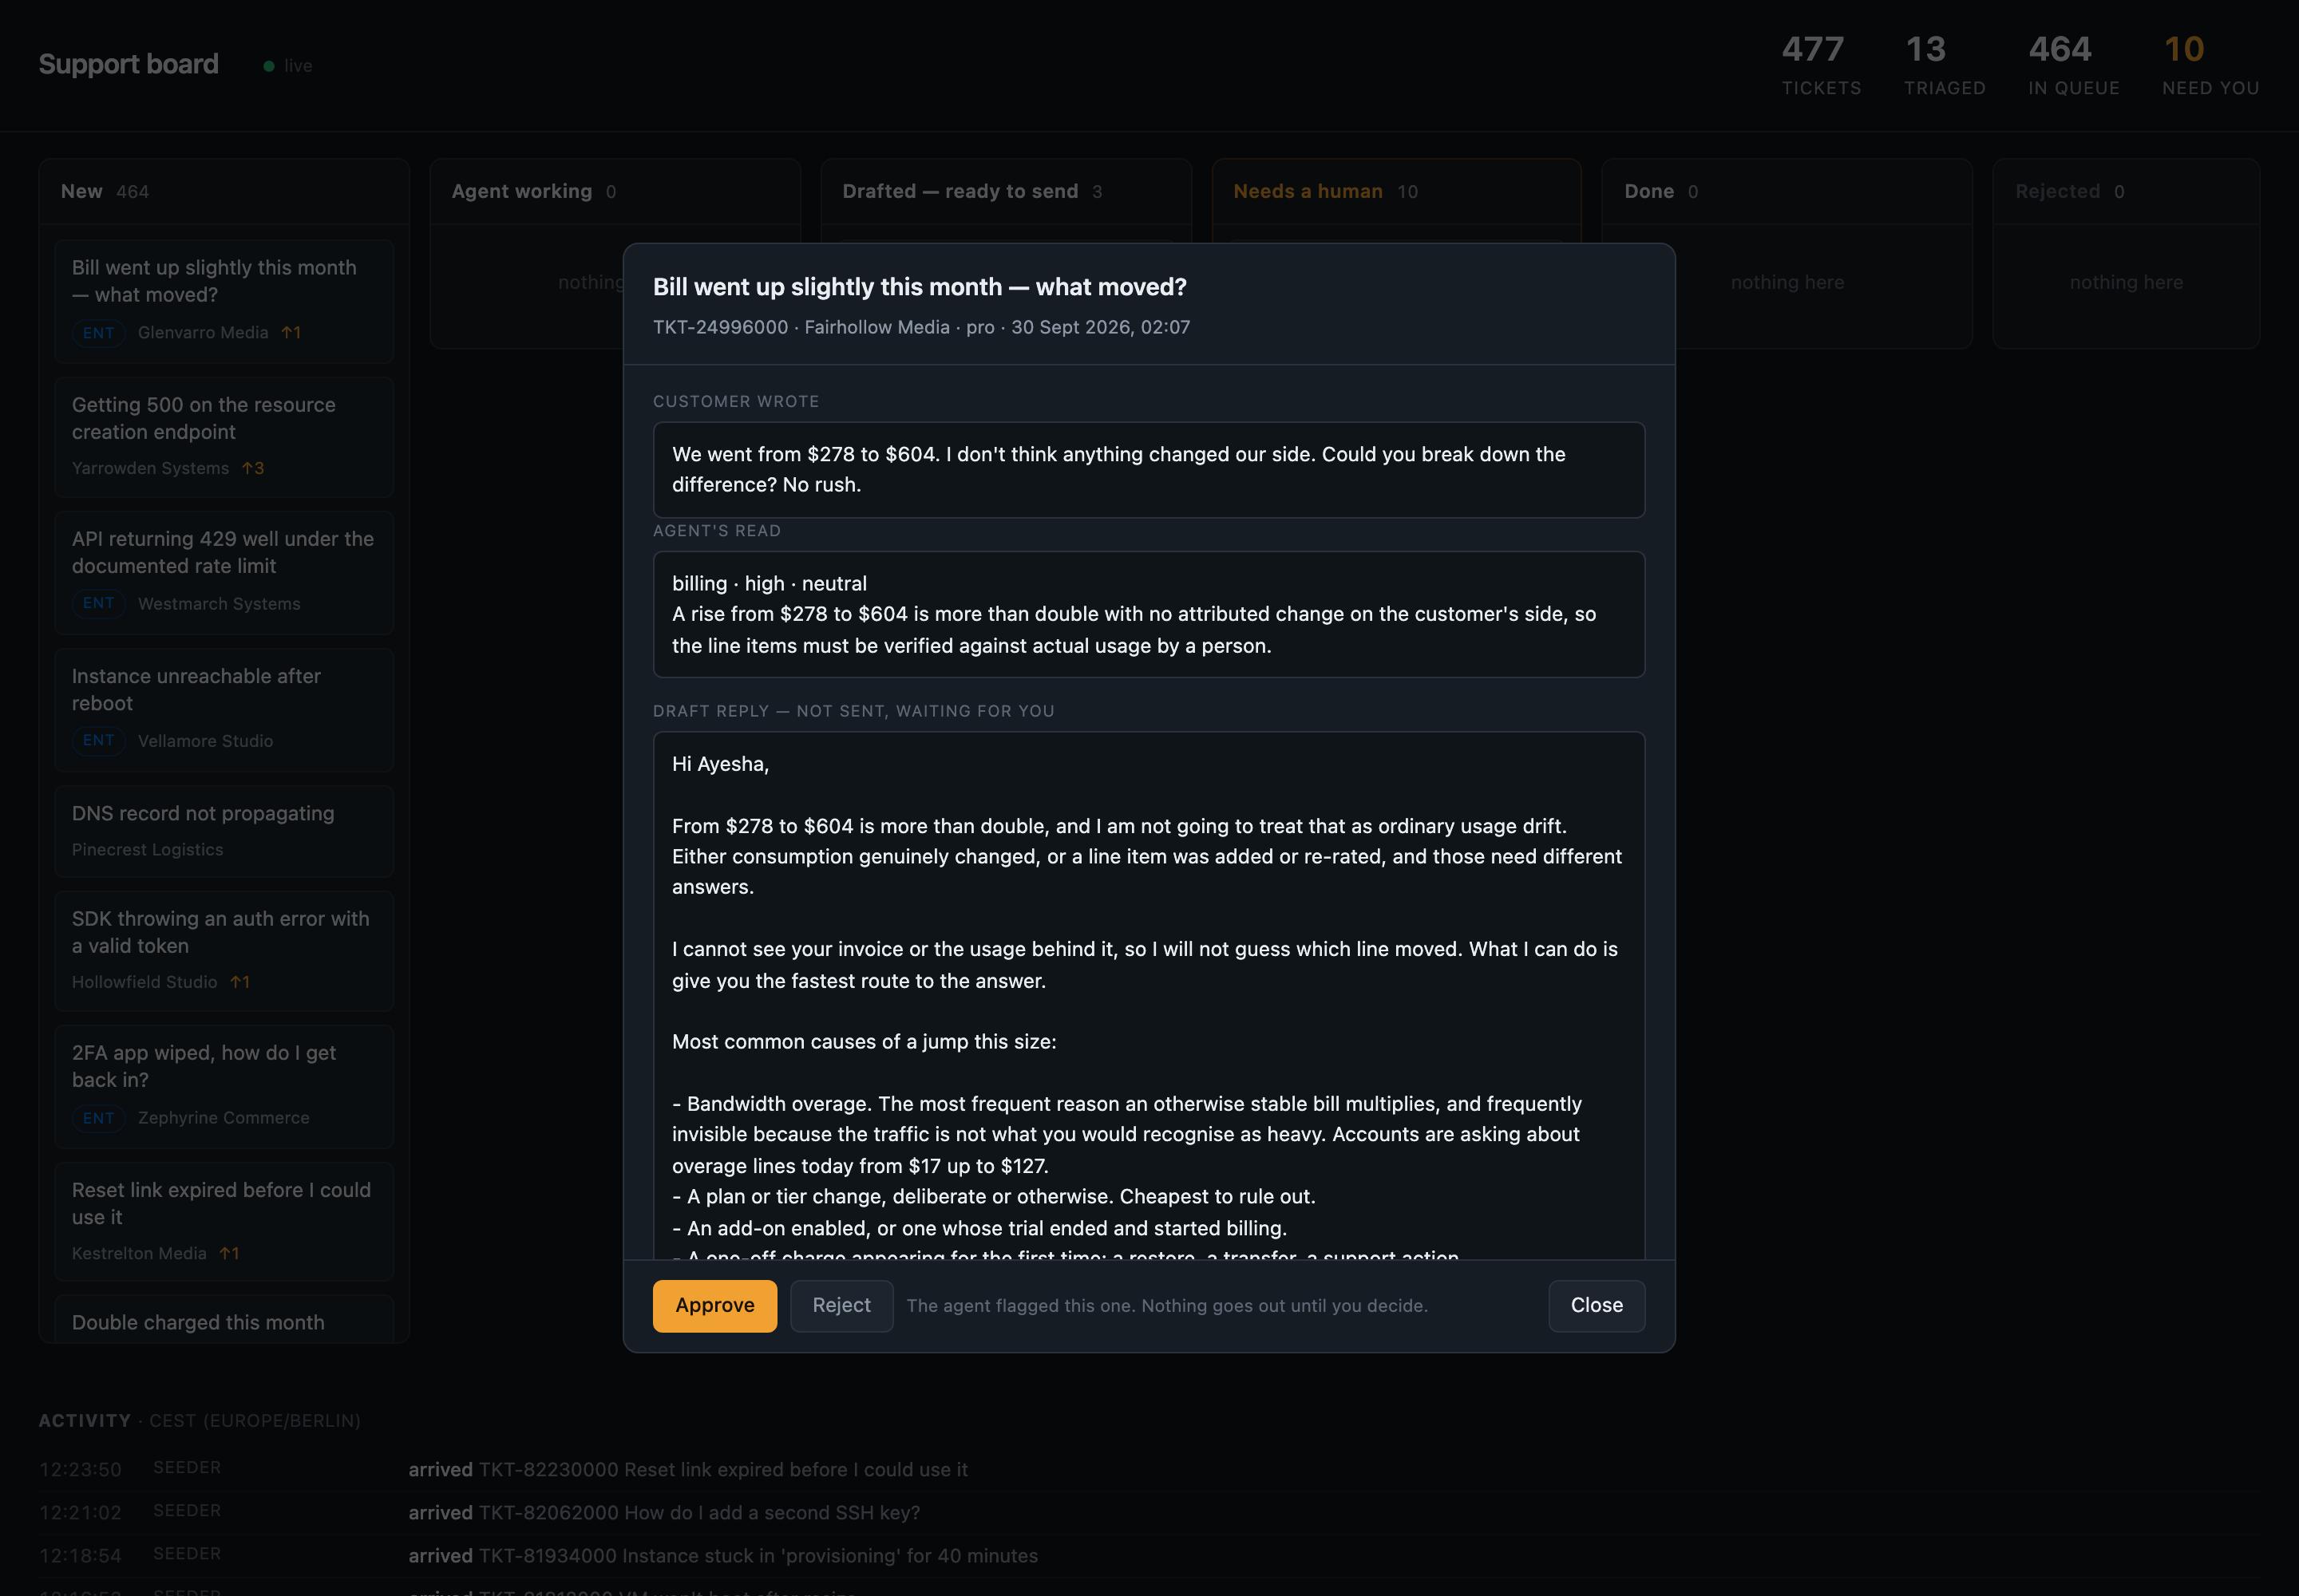Click the upvote count on Yarrowden Systems card
This screenshot has height=1596, width=2299.
(x=253, y=468)
